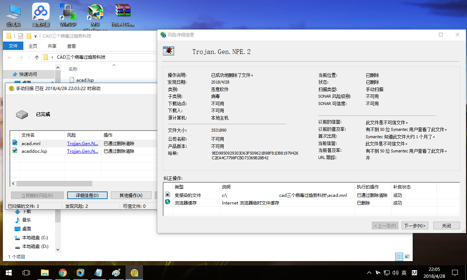Open Baidu Netdisk desktop shortcut

pos(41,15)
